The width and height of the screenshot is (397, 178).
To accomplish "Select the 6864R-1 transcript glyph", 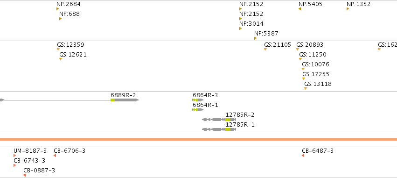I will pyautogui.click(x=197, y=110).
